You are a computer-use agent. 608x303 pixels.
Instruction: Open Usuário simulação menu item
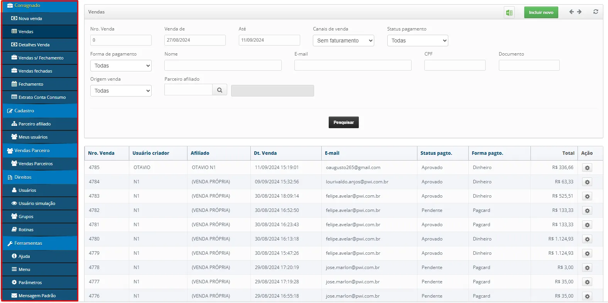coord(37,203)
